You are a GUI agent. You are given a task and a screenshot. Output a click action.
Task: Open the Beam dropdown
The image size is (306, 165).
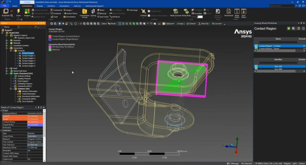click(x=101, y=10)
